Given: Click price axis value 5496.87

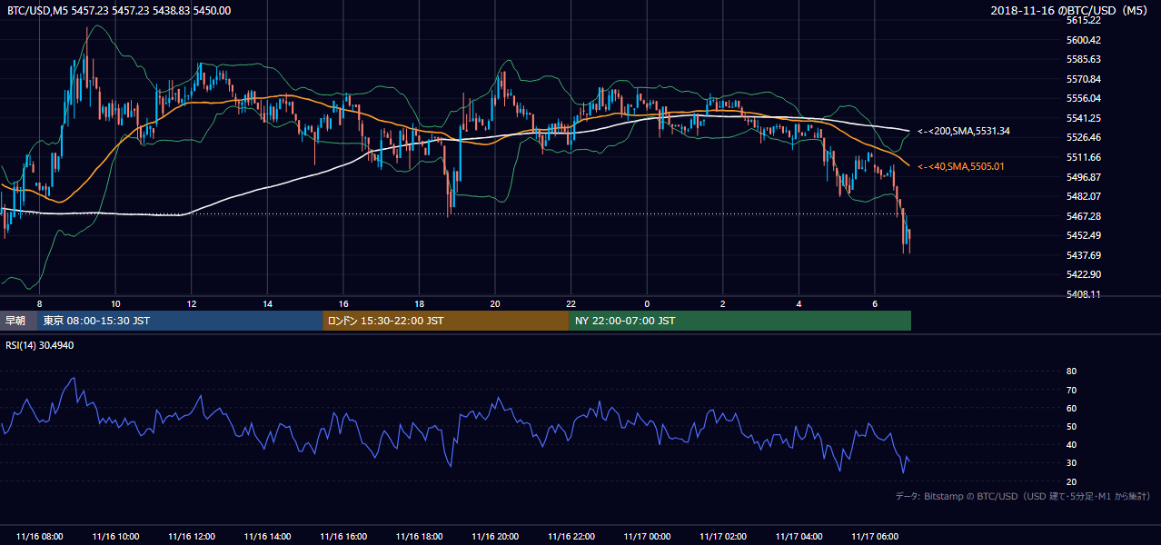Looking at the screenshot, I should pyautogui.click(x=1084, y=177).
